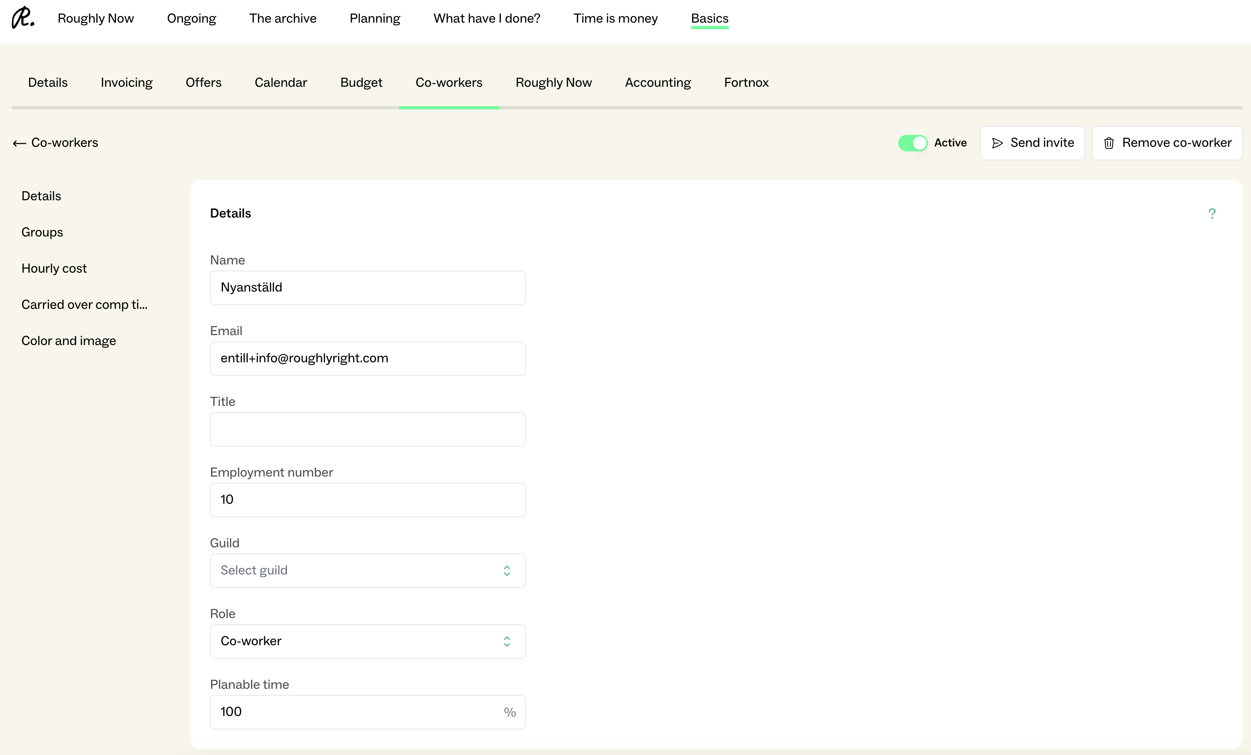The height and width of the screenshot is (755, 1251).
Task: Toggle the Active switch off
Action: coord(912,143)
